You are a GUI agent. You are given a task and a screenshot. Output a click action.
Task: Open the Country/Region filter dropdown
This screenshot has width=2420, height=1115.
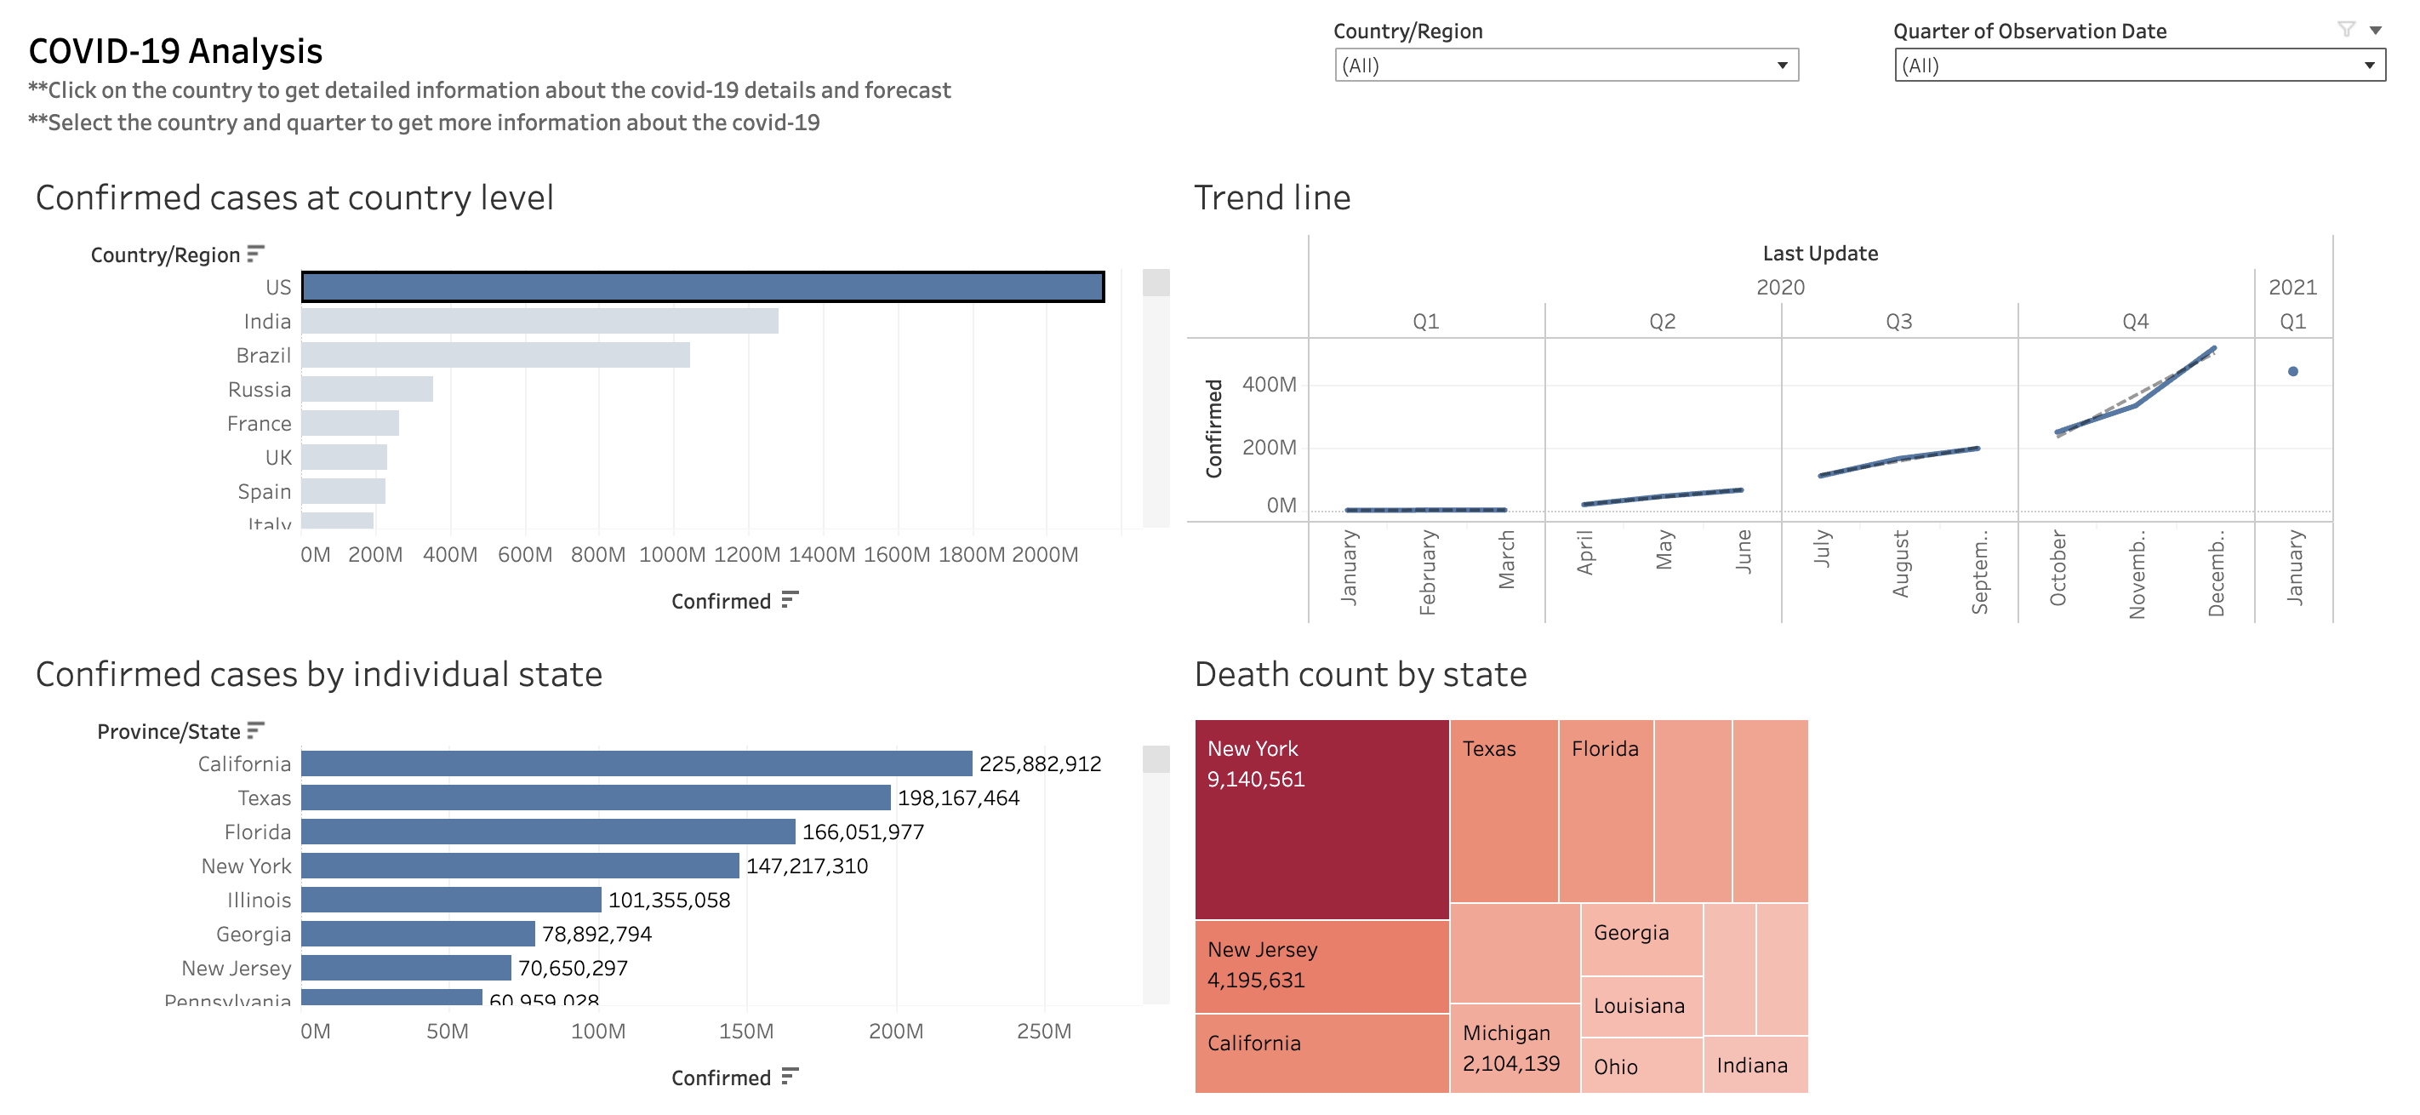click(x=1566, y=65)
